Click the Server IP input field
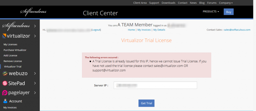Screen dimensions: 256x111 155,85
